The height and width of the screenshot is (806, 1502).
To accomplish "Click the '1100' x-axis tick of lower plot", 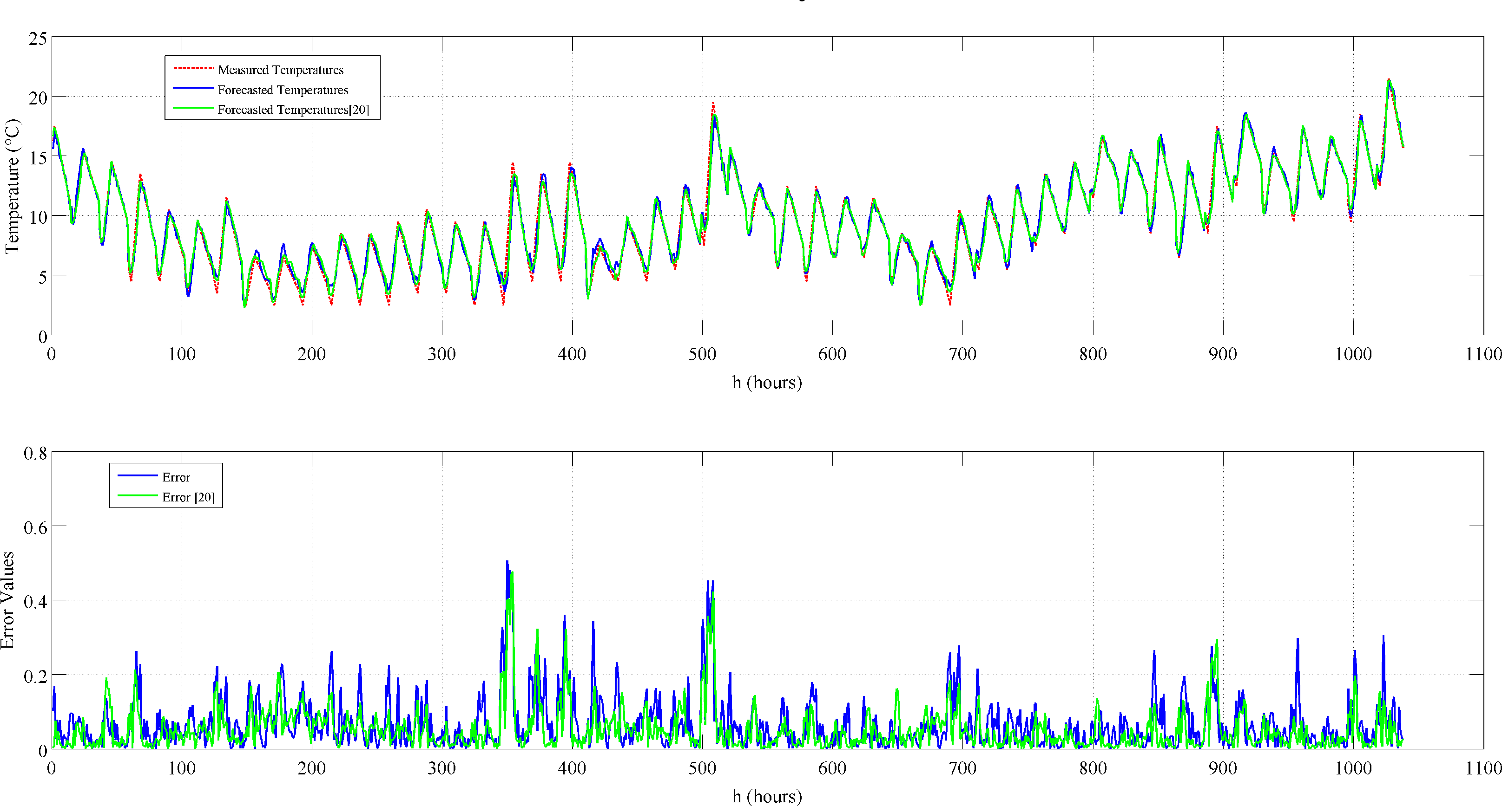I will click(1483, 767).
